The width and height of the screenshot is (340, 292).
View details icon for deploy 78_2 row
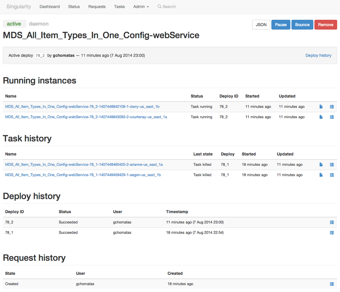point(332,222)
